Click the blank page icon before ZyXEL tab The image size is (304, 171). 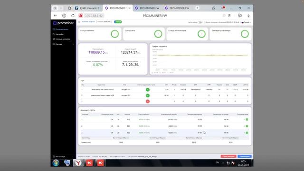point(69,8)
